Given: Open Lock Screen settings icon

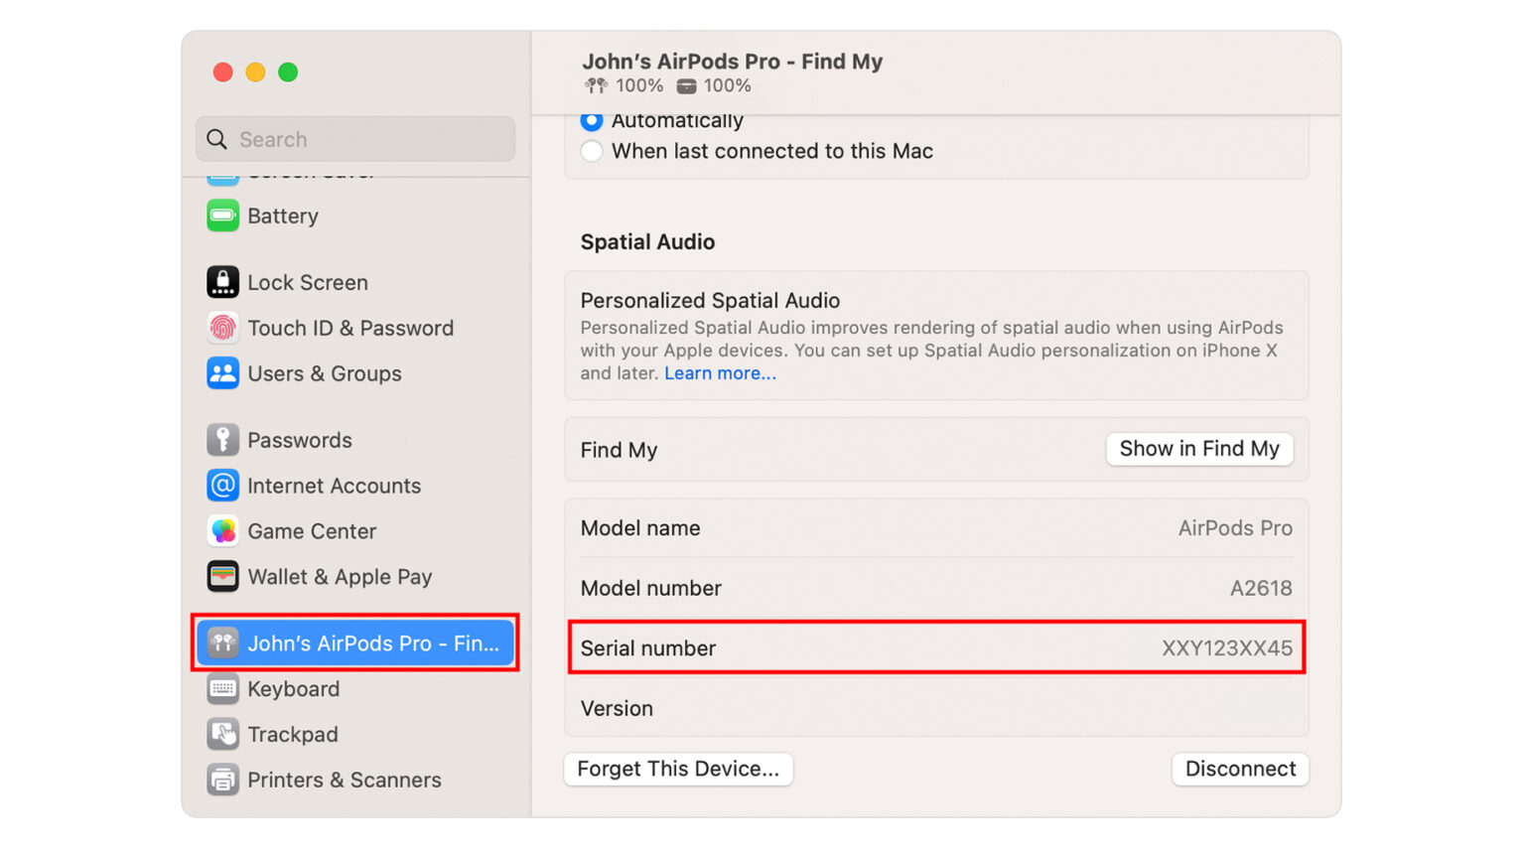Looking at the screenshot, I should tap(222, 282).
